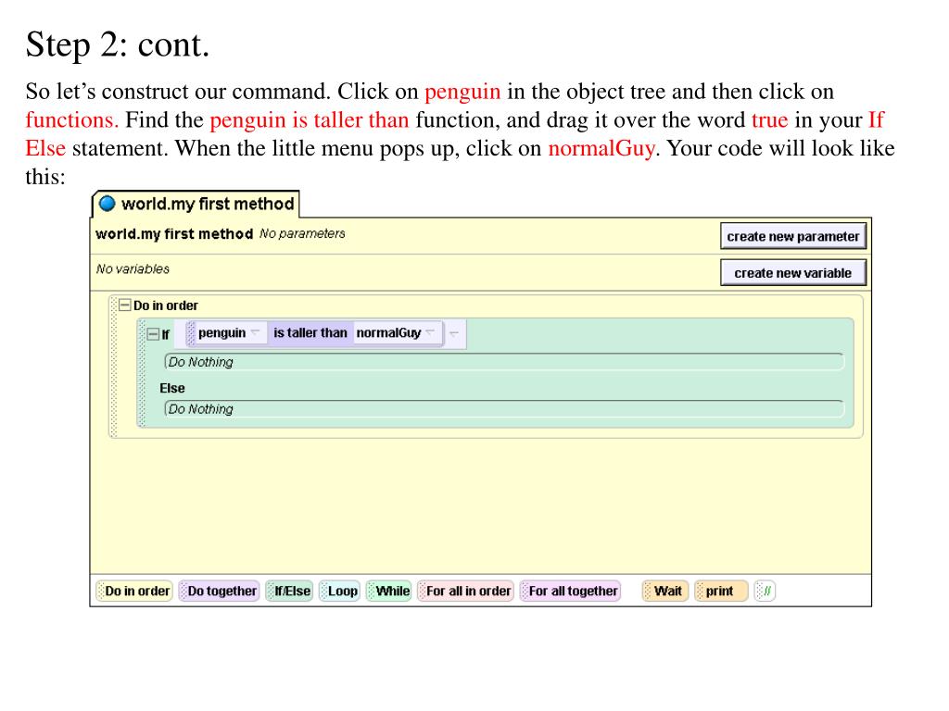Click the No variables label
Viewport: 949px width, 711px height.
click(x=133, y=269)
